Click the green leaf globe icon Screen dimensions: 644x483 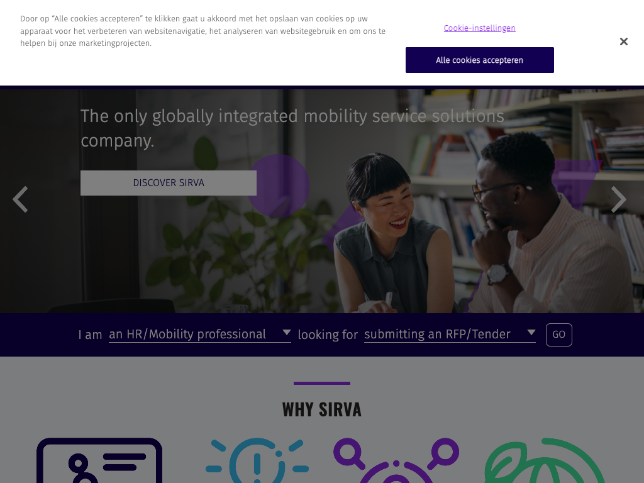coord(543,460)
